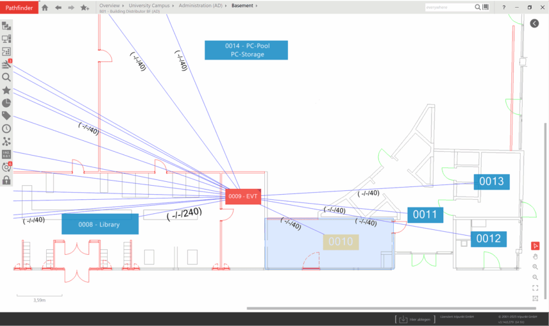This screenshot has height=326, width=549.
Task: Open the magnifier search icon in left sidebar
Action: point(6,77)
